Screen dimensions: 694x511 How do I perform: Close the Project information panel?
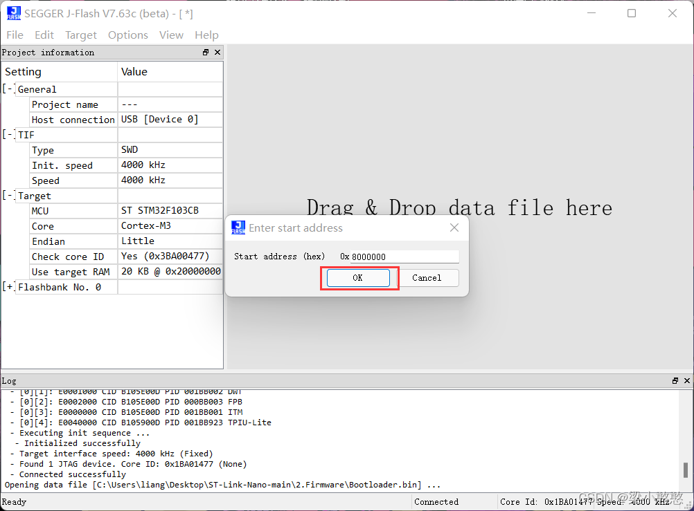tap(217, 52)
